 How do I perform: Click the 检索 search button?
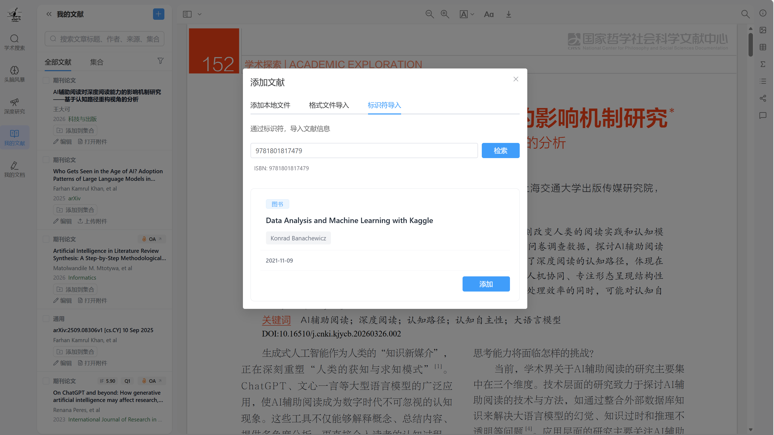pyautogui.click(x=500, y=151)
